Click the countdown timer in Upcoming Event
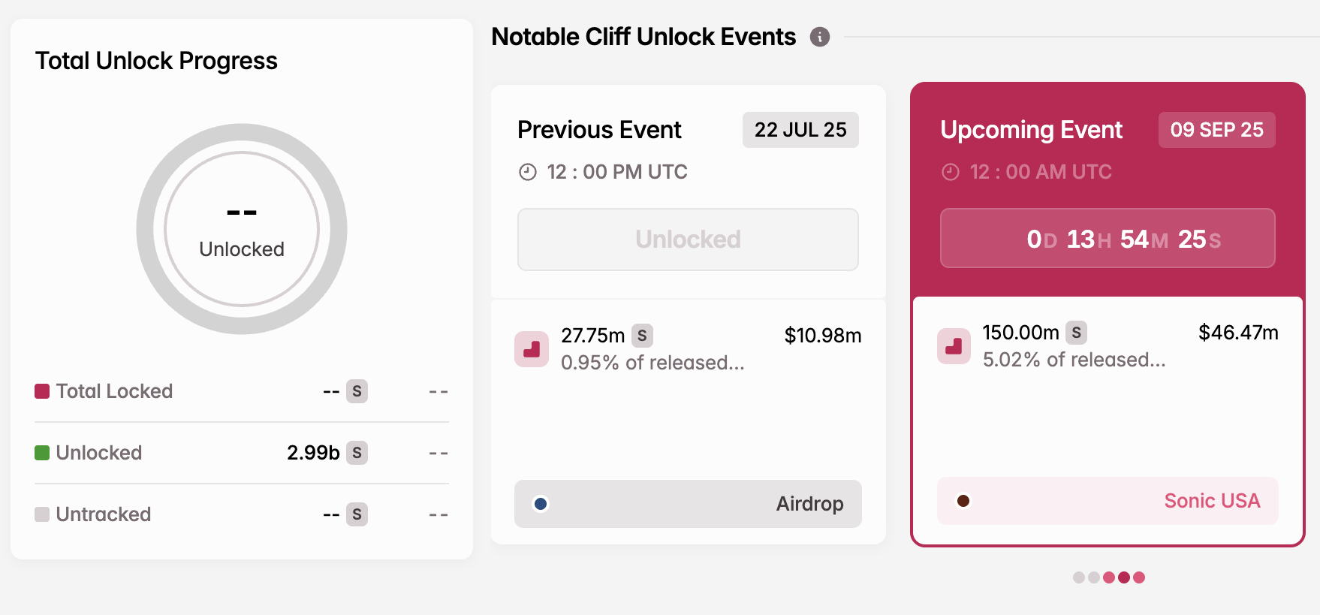This screenshot has height=615, width=1320. coord(1108,239)
